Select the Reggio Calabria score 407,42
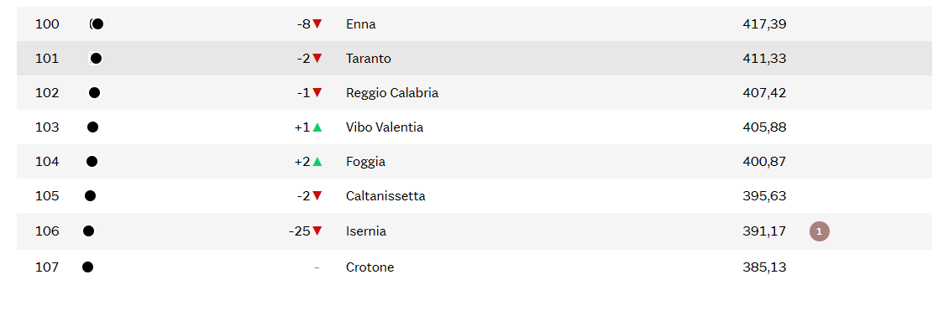Viewport: 938px width, 311px height. click(764, 92)
